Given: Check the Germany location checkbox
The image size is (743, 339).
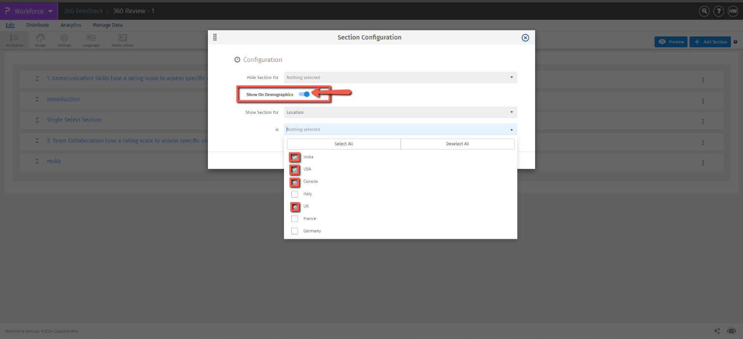Looking at the screenshot, I should pos(295,231).
